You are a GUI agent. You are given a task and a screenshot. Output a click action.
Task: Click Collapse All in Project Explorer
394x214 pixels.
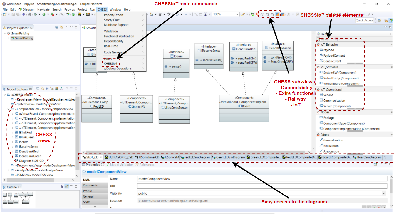pos(57,27)
